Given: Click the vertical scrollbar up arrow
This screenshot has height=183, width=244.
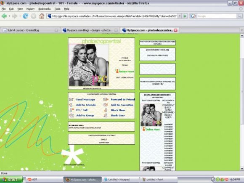Looking at the screenshot, I should [x=242, y=36].
